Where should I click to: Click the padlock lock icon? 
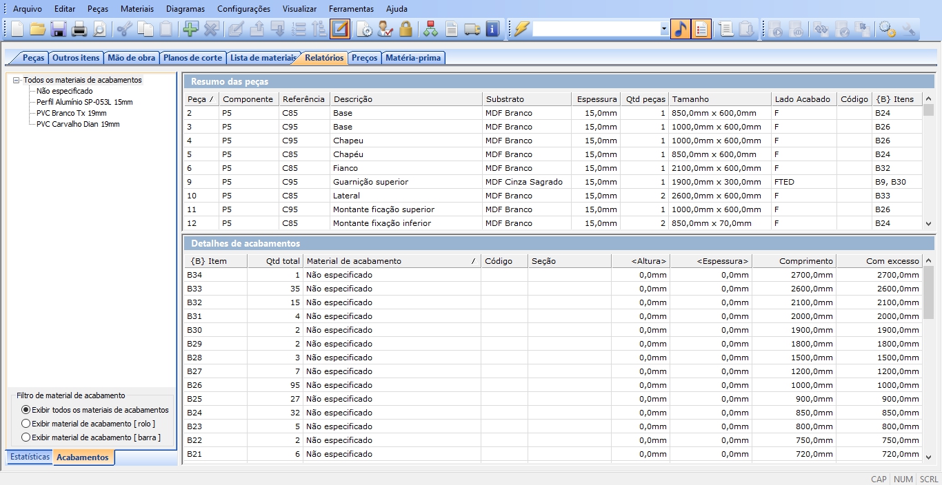coord(405,29)
